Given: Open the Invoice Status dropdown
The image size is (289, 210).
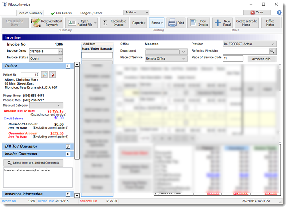Looking at the screenshot, I should click(x=60, y=58).
